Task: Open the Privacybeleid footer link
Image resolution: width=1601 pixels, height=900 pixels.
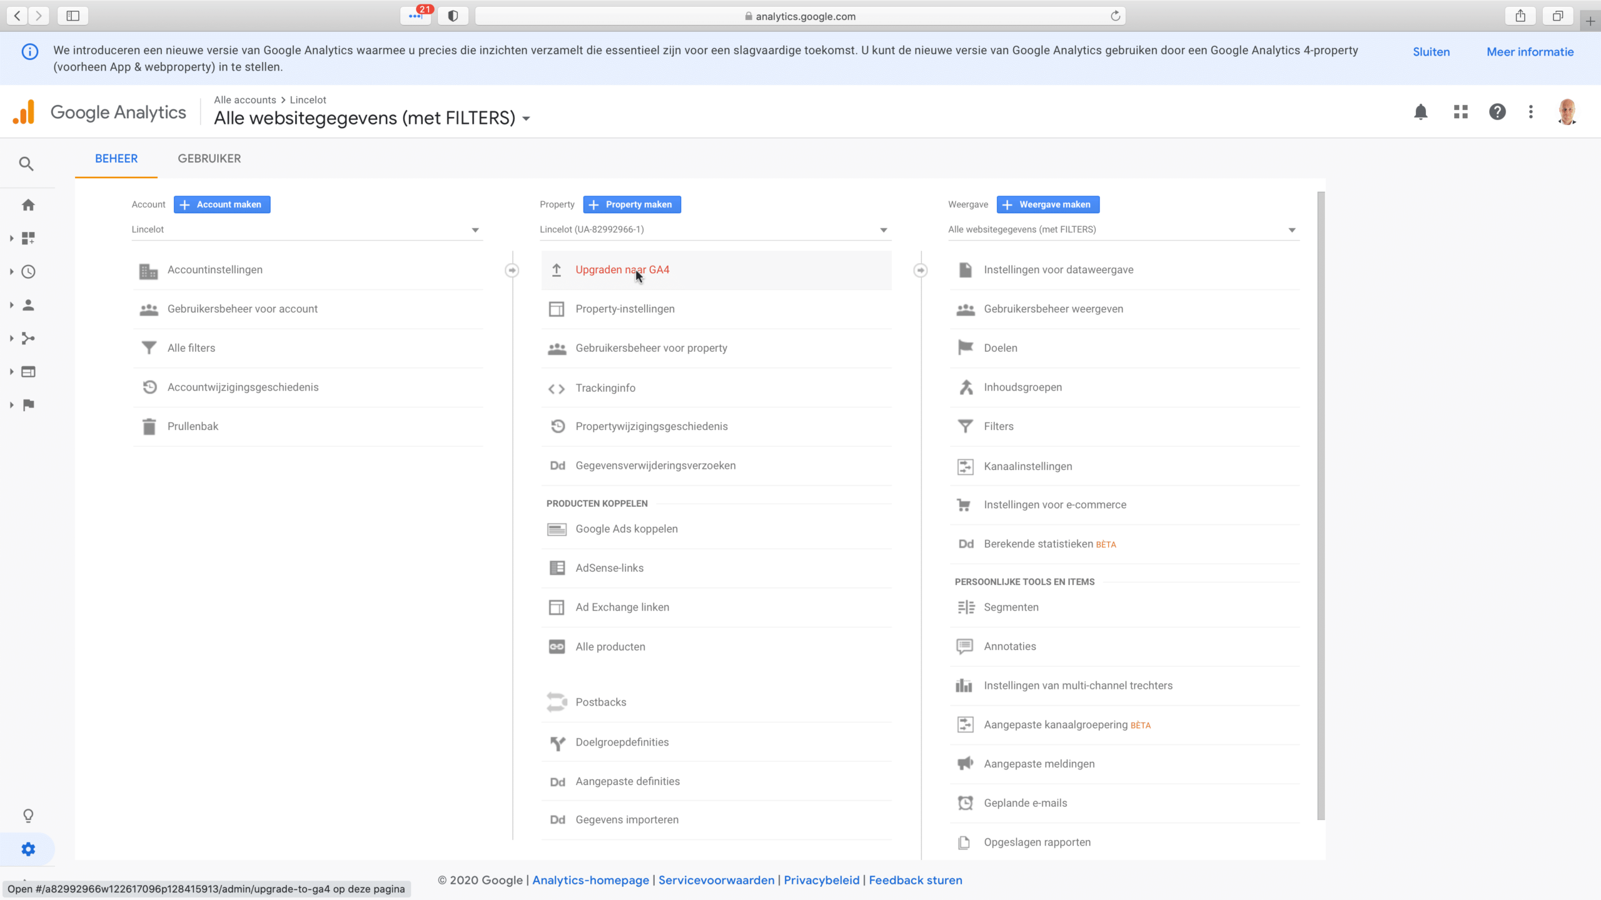Action: (821, 880)
